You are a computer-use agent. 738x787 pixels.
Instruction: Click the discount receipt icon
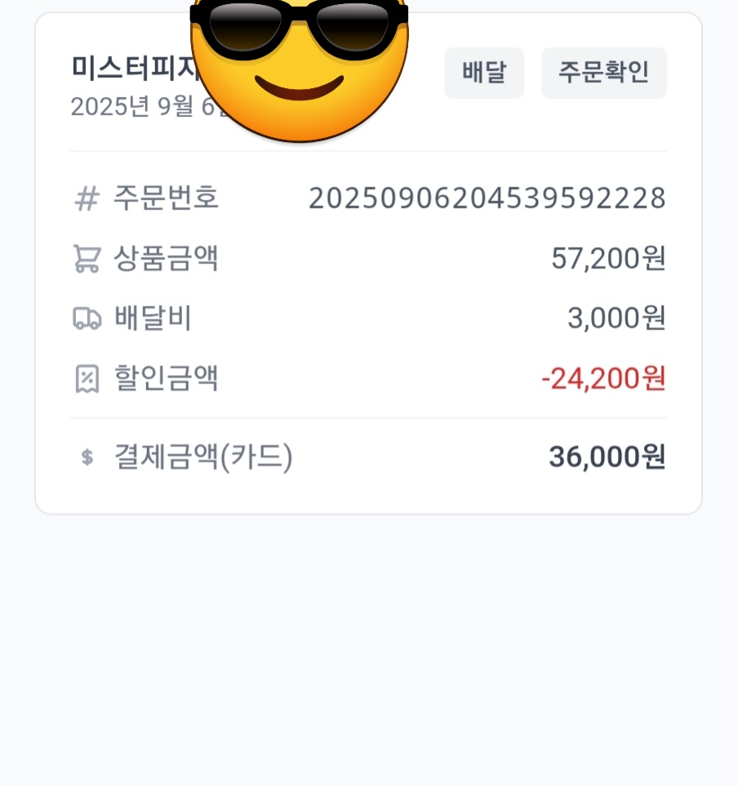pos(87,379)
